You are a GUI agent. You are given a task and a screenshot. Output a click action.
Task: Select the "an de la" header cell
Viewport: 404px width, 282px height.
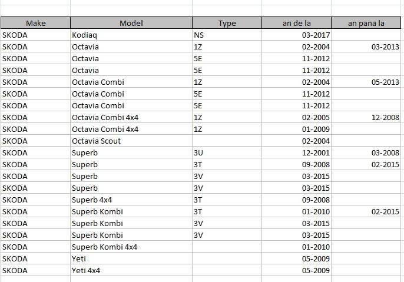296,23
